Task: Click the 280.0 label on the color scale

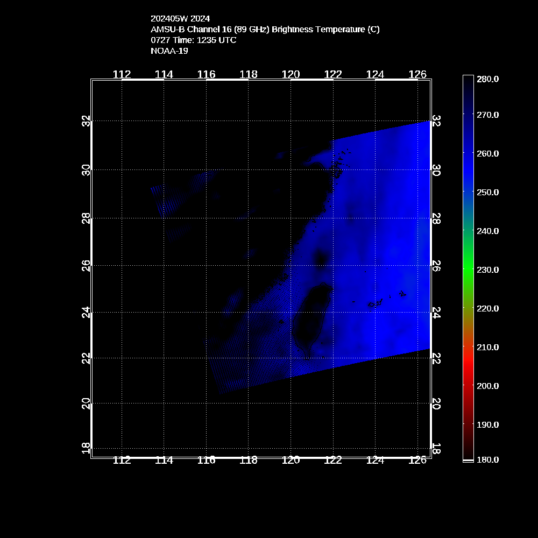Action: click(x=487, y=79)
